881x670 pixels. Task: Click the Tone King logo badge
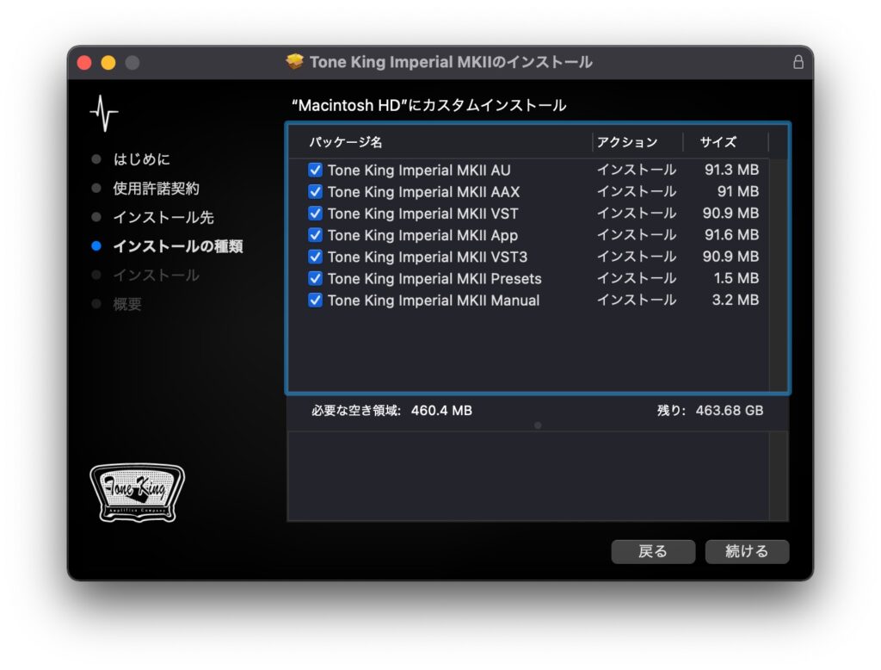tap(138, 493)
